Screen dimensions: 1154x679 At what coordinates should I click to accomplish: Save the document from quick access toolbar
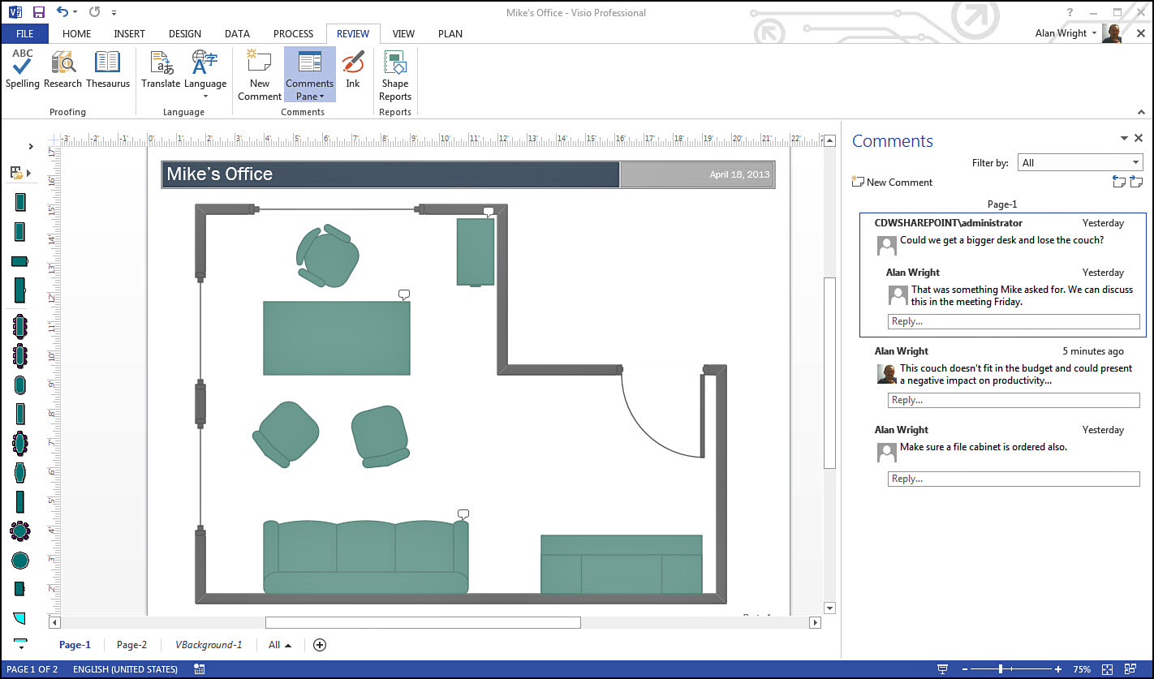click(x=37, y=12)
